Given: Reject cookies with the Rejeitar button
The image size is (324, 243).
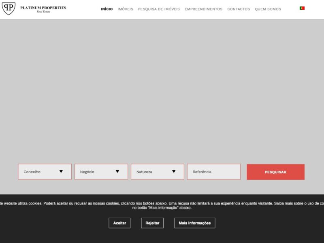Looking at the screenshot, I should click(x=152, y=223).
